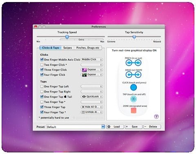
Task: Enable One Finger Tap Left
Action: [x=42, y=86]
